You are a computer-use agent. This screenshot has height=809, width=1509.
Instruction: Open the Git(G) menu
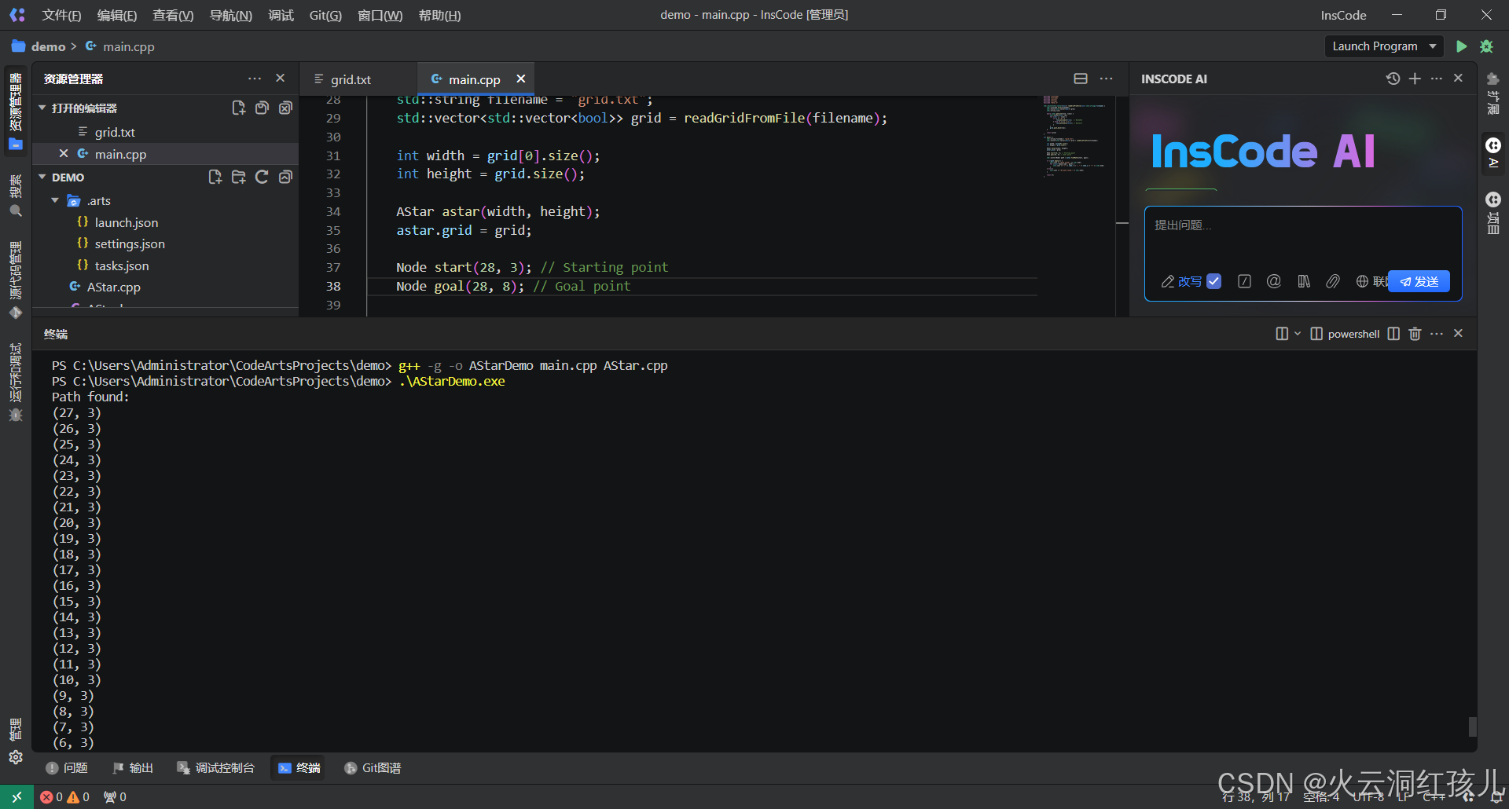tap(325, 15)
